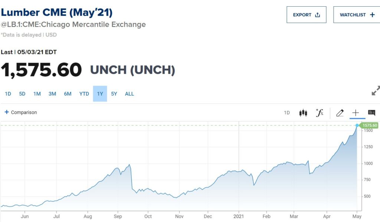Viewport: 380px width, 222px height.
Task: Add Lumber to Watchlist
Action: click(x=357, y=15)
